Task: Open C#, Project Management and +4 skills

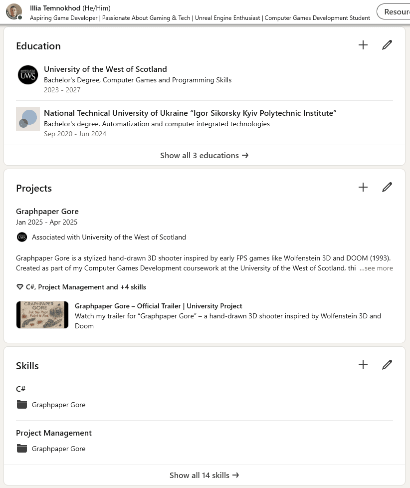Action: (86, 287)
